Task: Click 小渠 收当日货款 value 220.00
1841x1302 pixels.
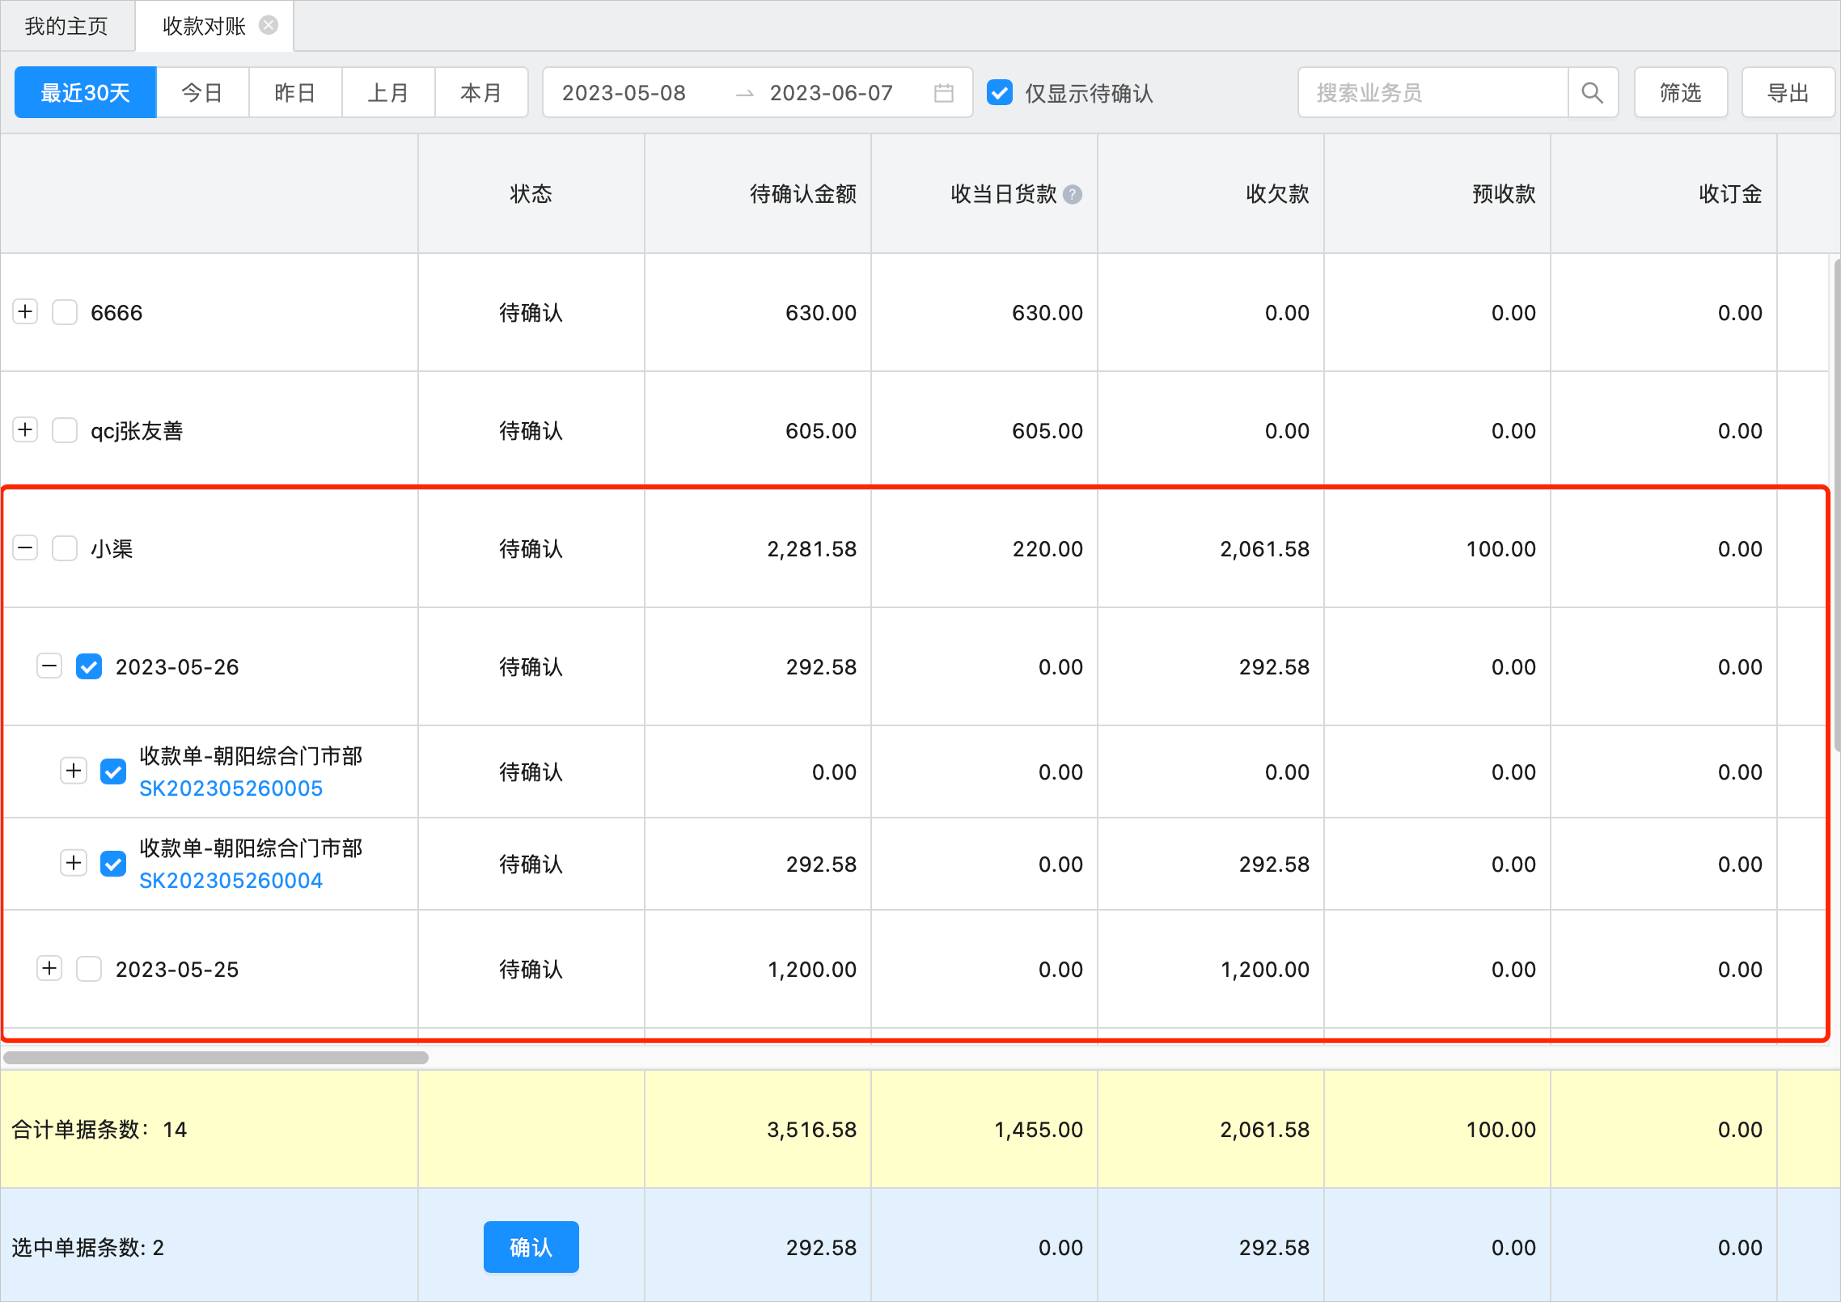Action: click(x=1047, y=549)
